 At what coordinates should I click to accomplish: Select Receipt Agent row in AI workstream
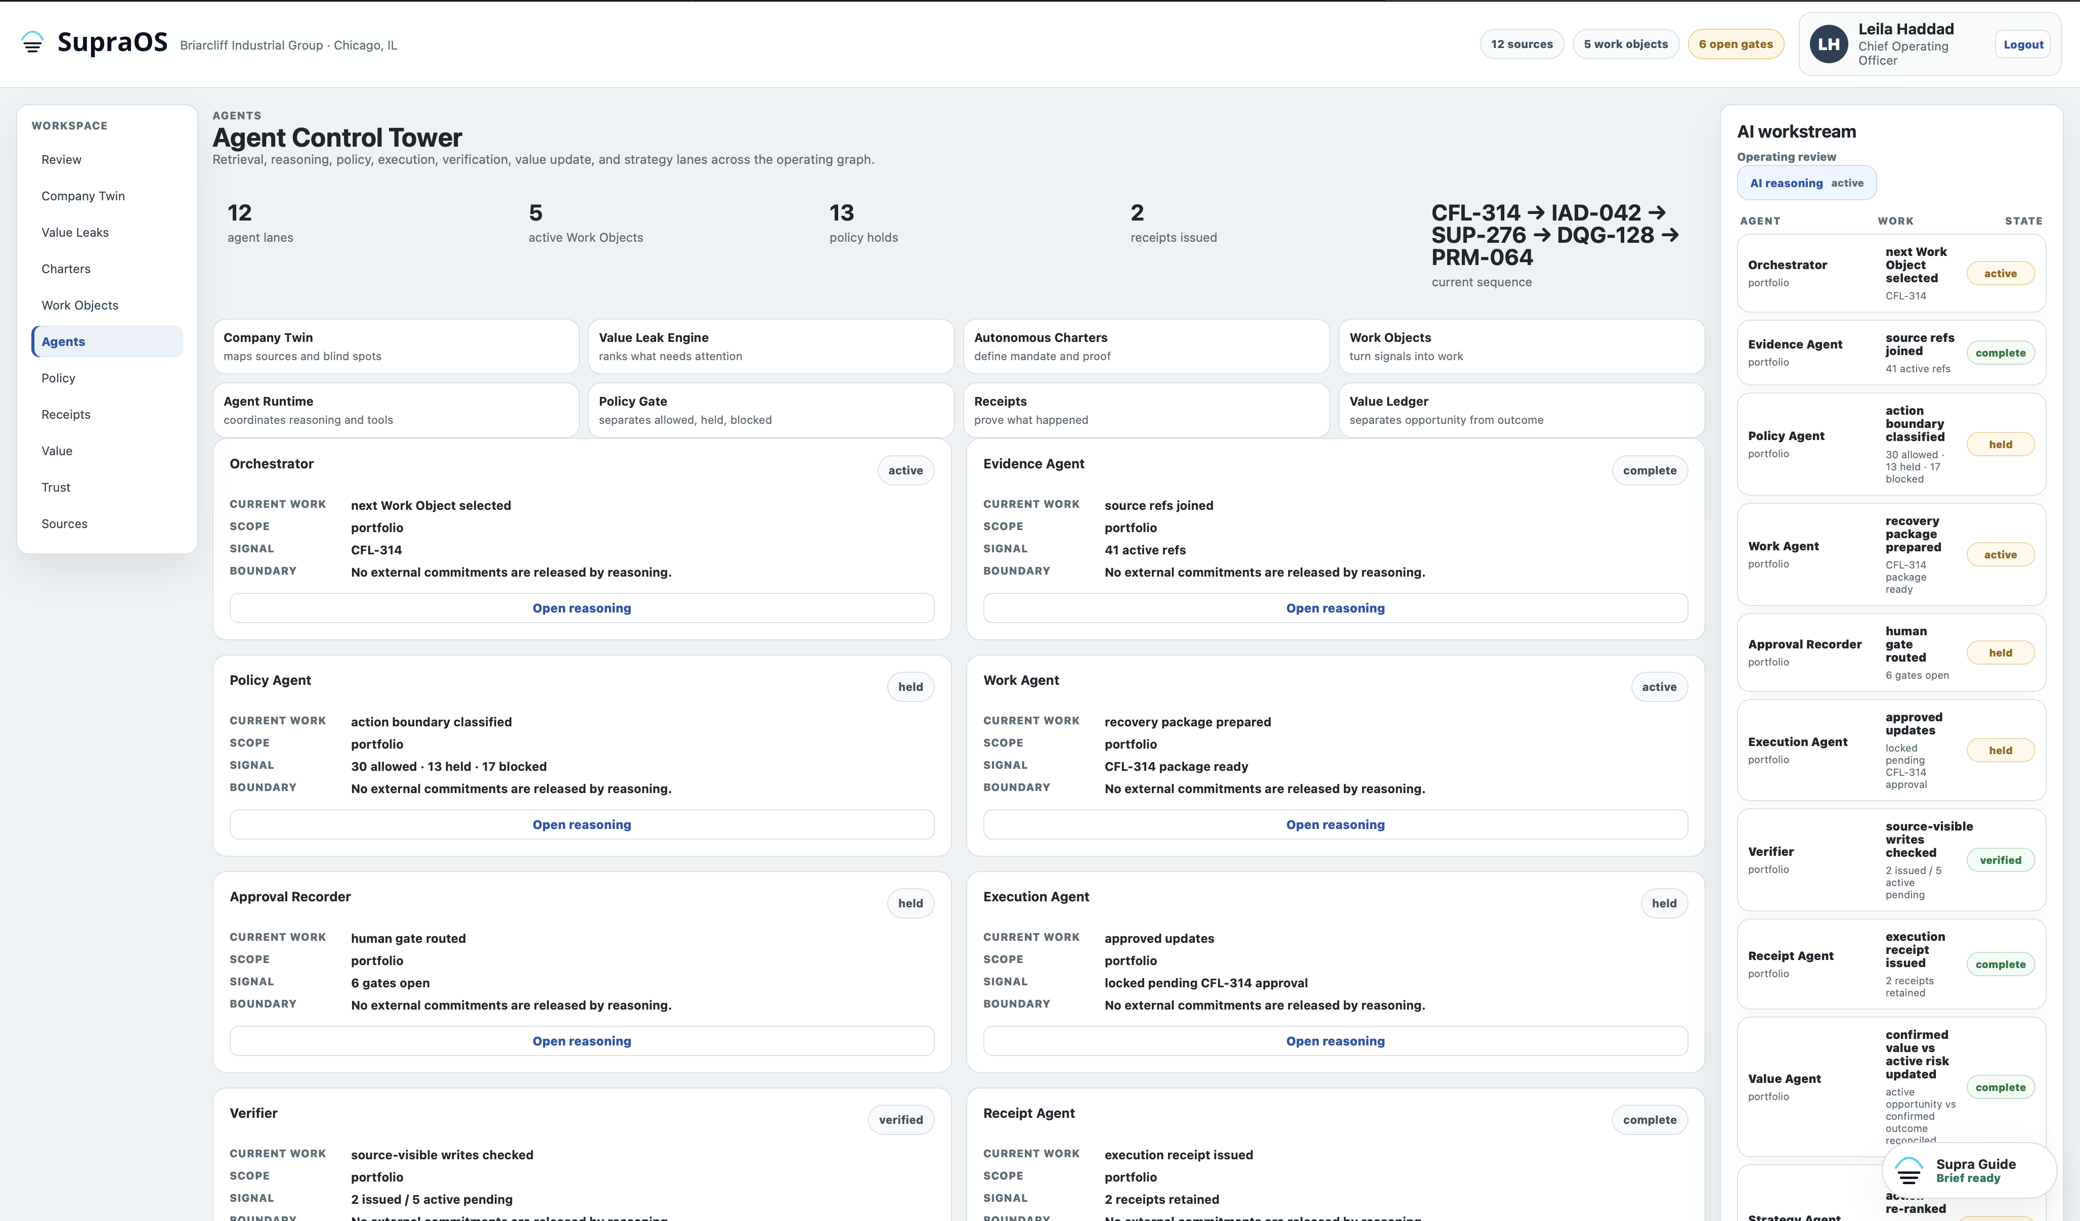coord(1891,964)
